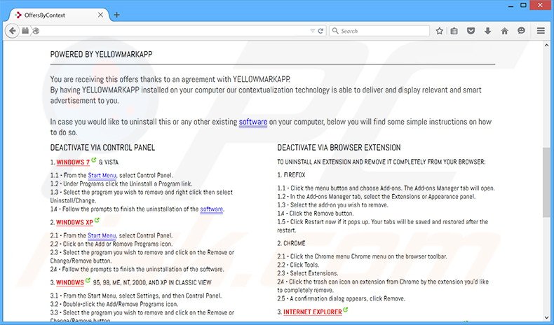Viewport: 554px width, 325px height.
Task: Open the WINDOWS link in item 3
Action: (70, 283)
